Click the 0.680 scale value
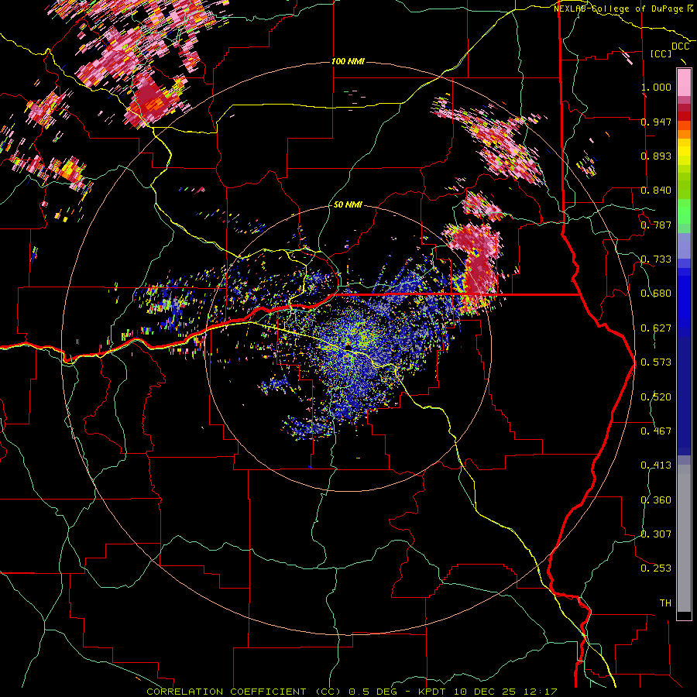Screen dimensions: 697x697 pos(656,294)
